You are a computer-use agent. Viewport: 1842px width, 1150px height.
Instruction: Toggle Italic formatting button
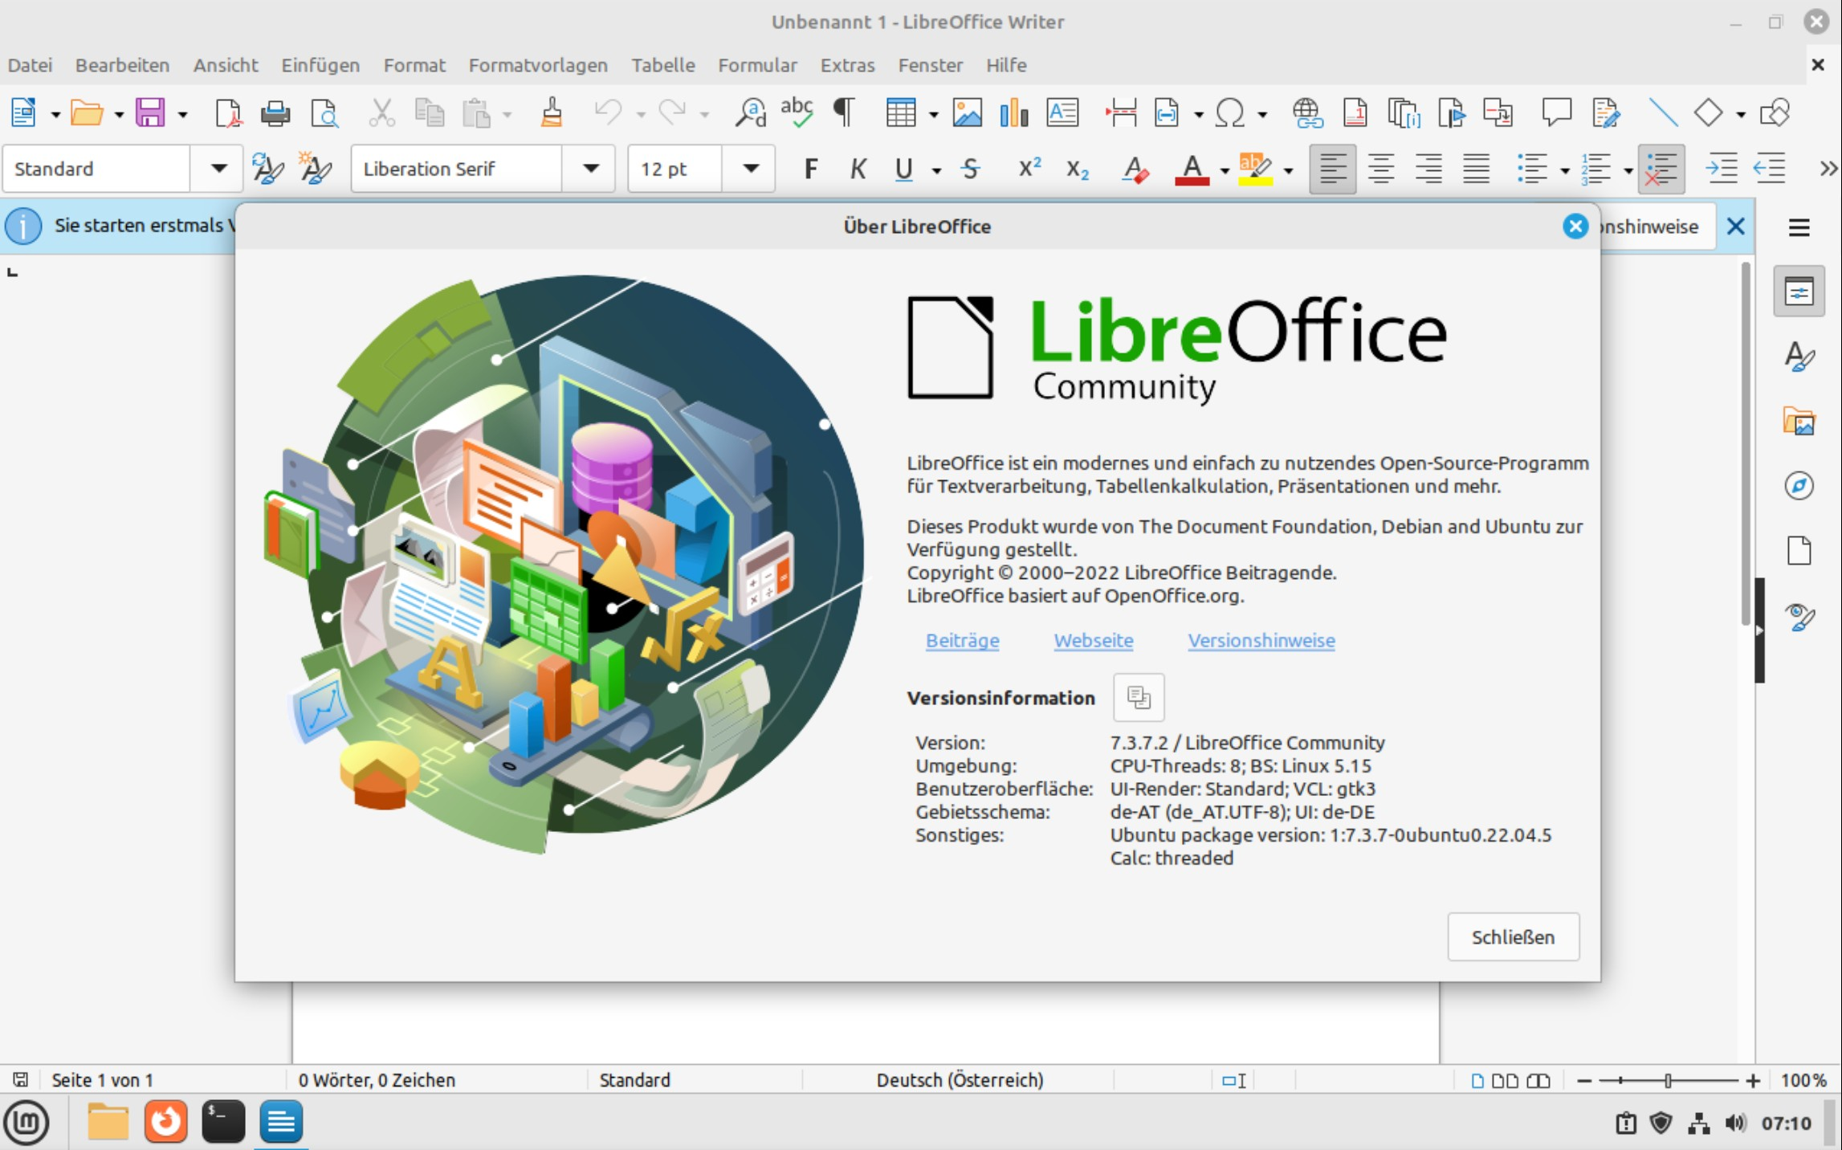coord(858,169)
